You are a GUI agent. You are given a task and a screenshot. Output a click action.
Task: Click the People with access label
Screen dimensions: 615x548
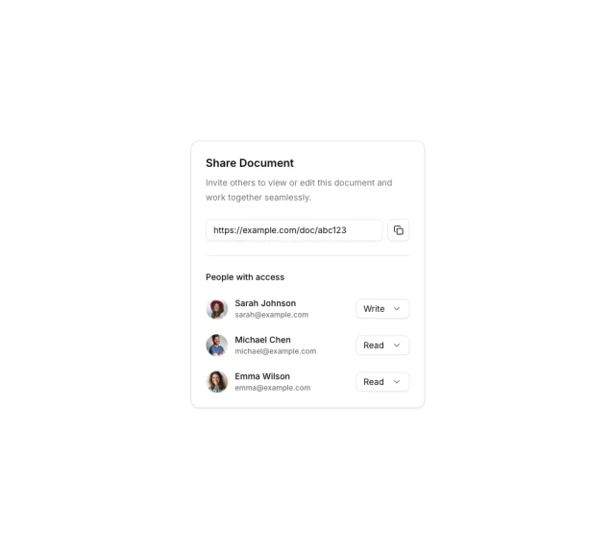pyautogui.click(x=245, y=277)
